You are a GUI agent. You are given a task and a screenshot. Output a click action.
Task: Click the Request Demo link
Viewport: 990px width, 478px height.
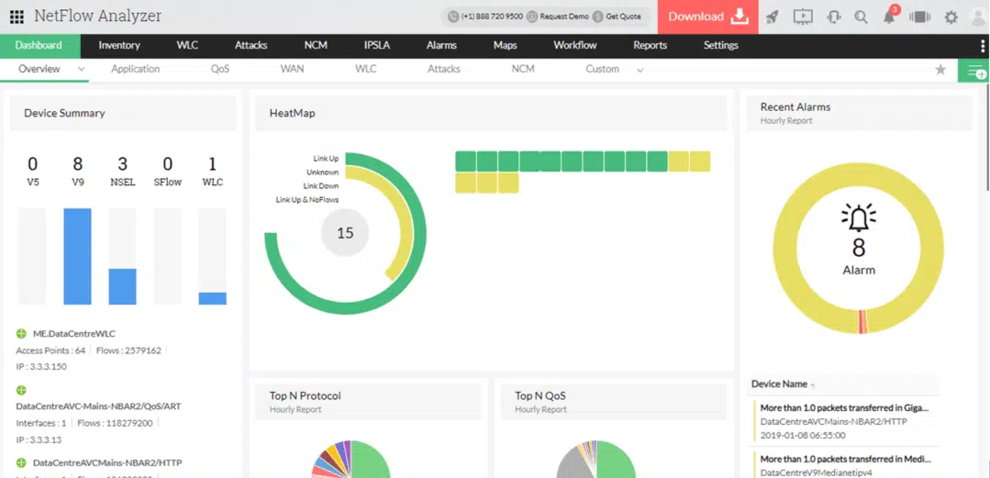[558, 17]
